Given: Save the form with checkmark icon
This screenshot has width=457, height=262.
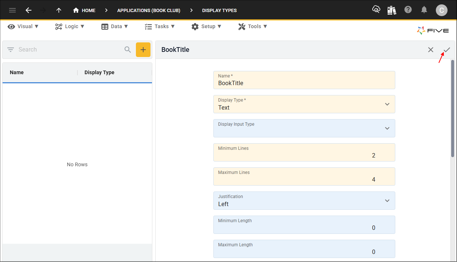Looking at the screenshot, I should [x=447, y=50].
